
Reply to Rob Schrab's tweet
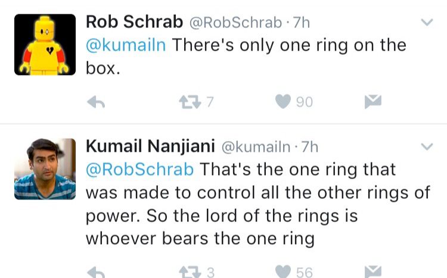coord(96,102)
